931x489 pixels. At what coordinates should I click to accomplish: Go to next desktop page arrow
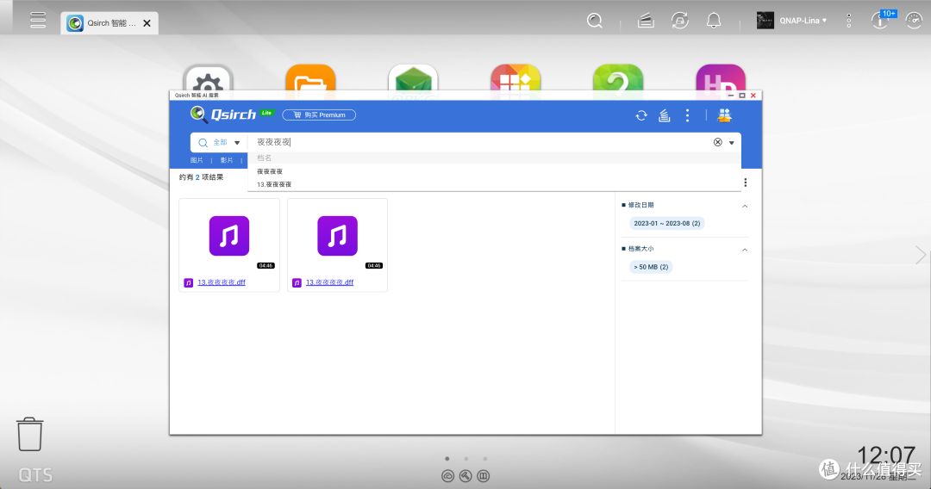(x=921, y=255)
